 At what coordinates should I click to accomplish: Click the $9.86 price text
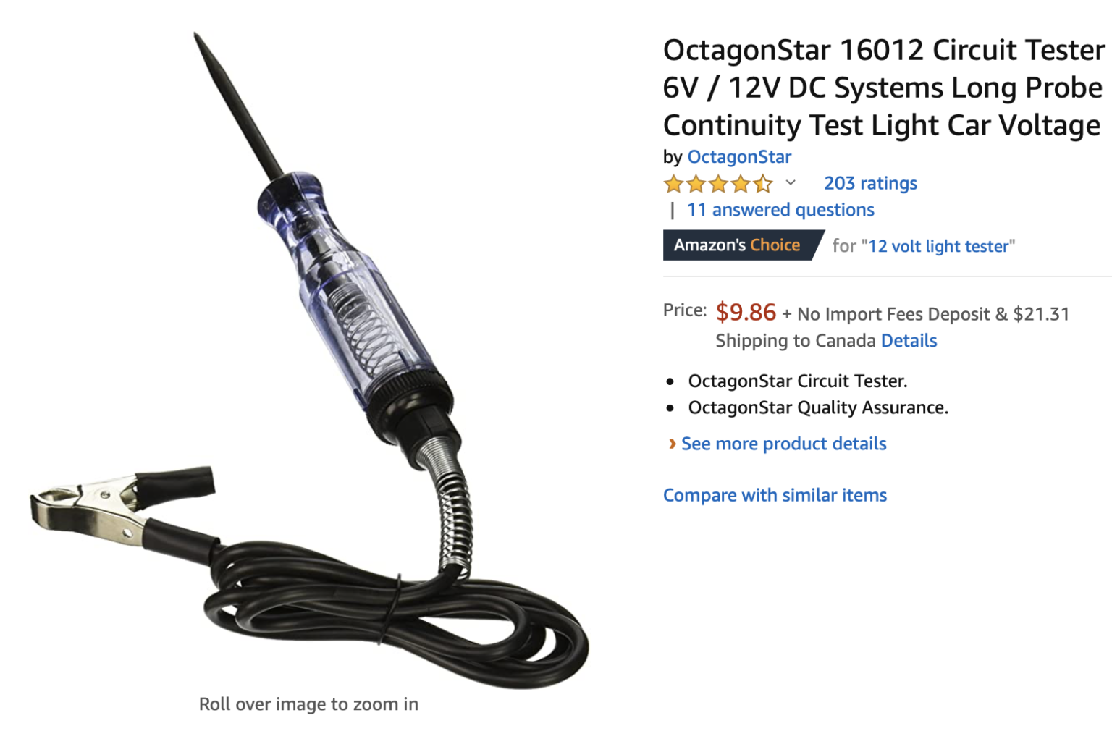tap(746, 312)
